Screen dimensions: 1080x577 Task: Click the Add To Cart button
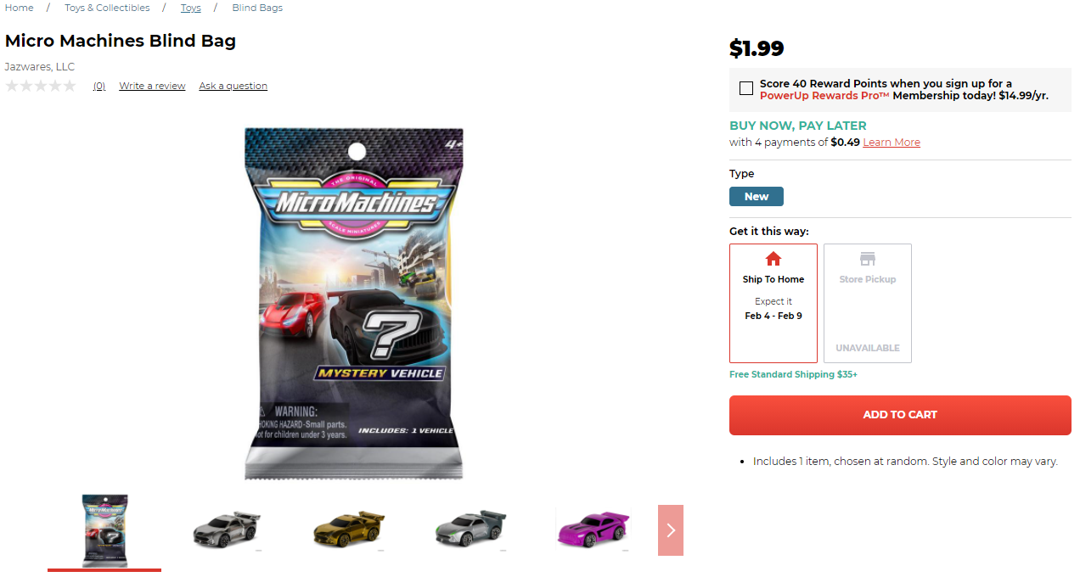coord(900,415)
